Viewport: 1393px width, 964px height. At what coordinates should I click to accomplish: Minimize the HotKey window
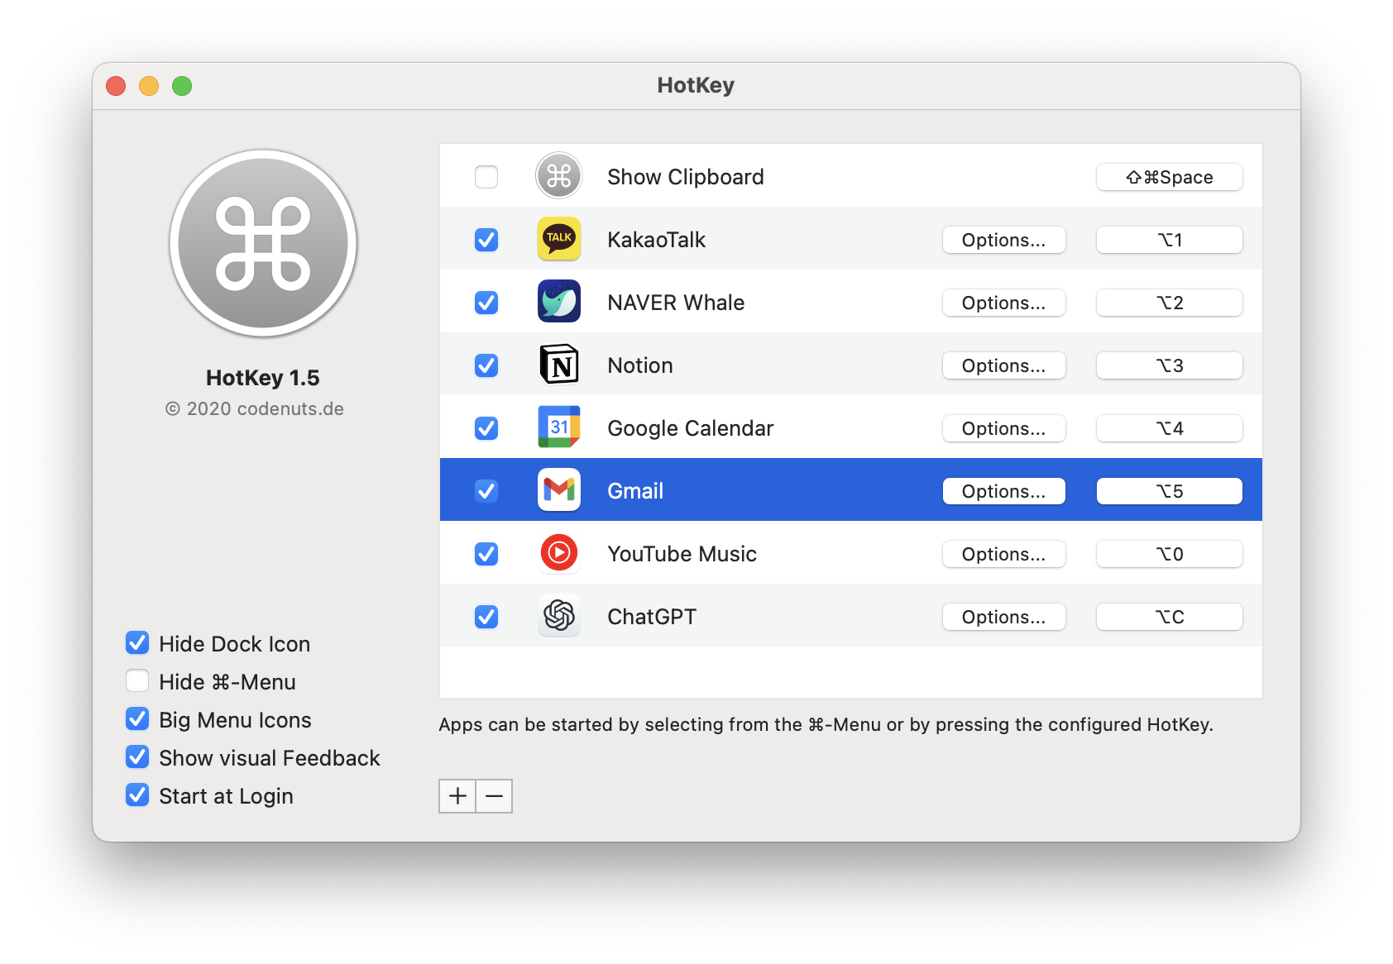point(149,86)
